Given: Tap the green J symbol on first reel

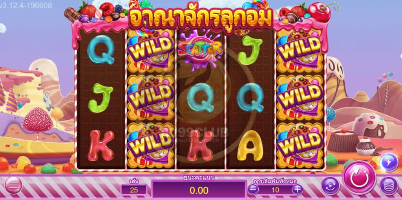Looking at the screenshot, I should pyautogui.click(x=100, y=98).
